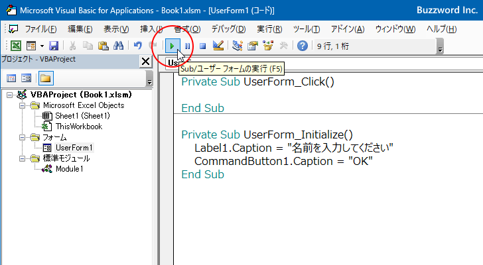
Task: Open the Properties Window toolbar icon
Action: pos(253,46)
